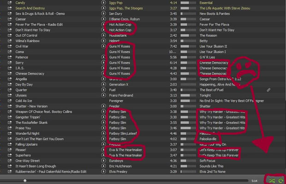
Task: Click the total time 5:14 label
Action: (255, 181)
